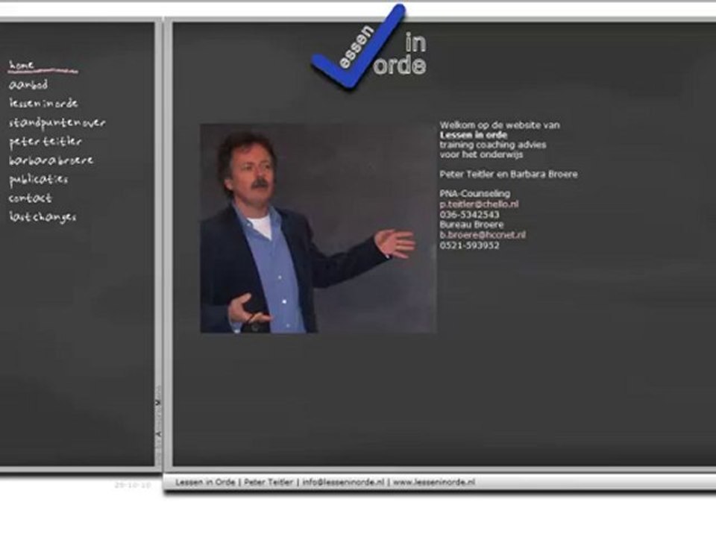
Task: Open the home menu item
Action: tap(22, 66)
